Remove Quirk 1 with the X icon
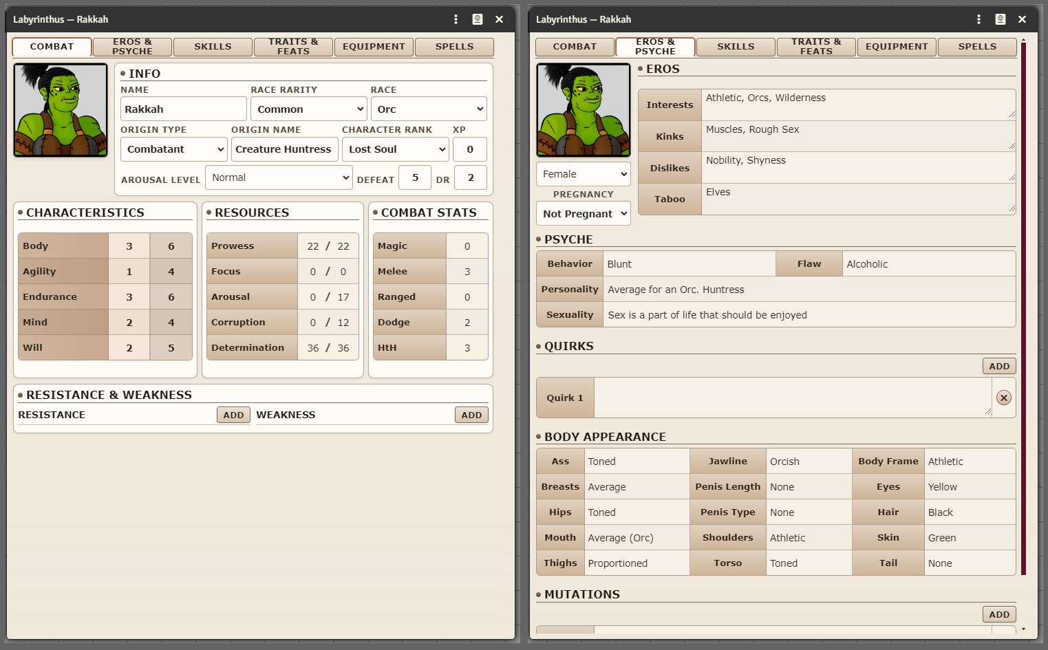 click(x=1004, y=398)
